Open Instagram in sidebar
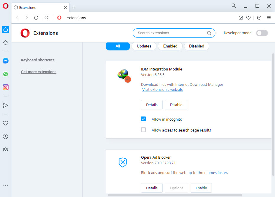Image resolution: width=275 pixels, height=197 pixels. click(x=6, y=87)
